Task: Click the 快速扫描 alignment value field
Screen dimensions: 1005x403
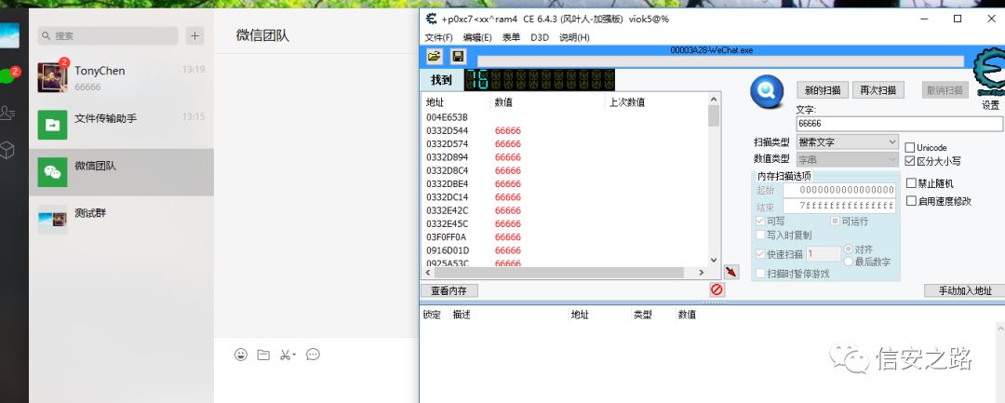Action: tap(824, 254)
